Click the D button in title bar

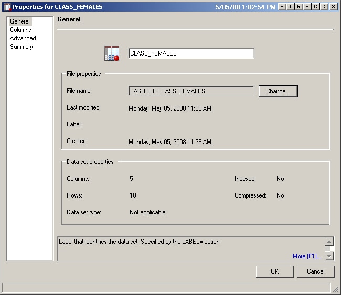tap(324, 7)
